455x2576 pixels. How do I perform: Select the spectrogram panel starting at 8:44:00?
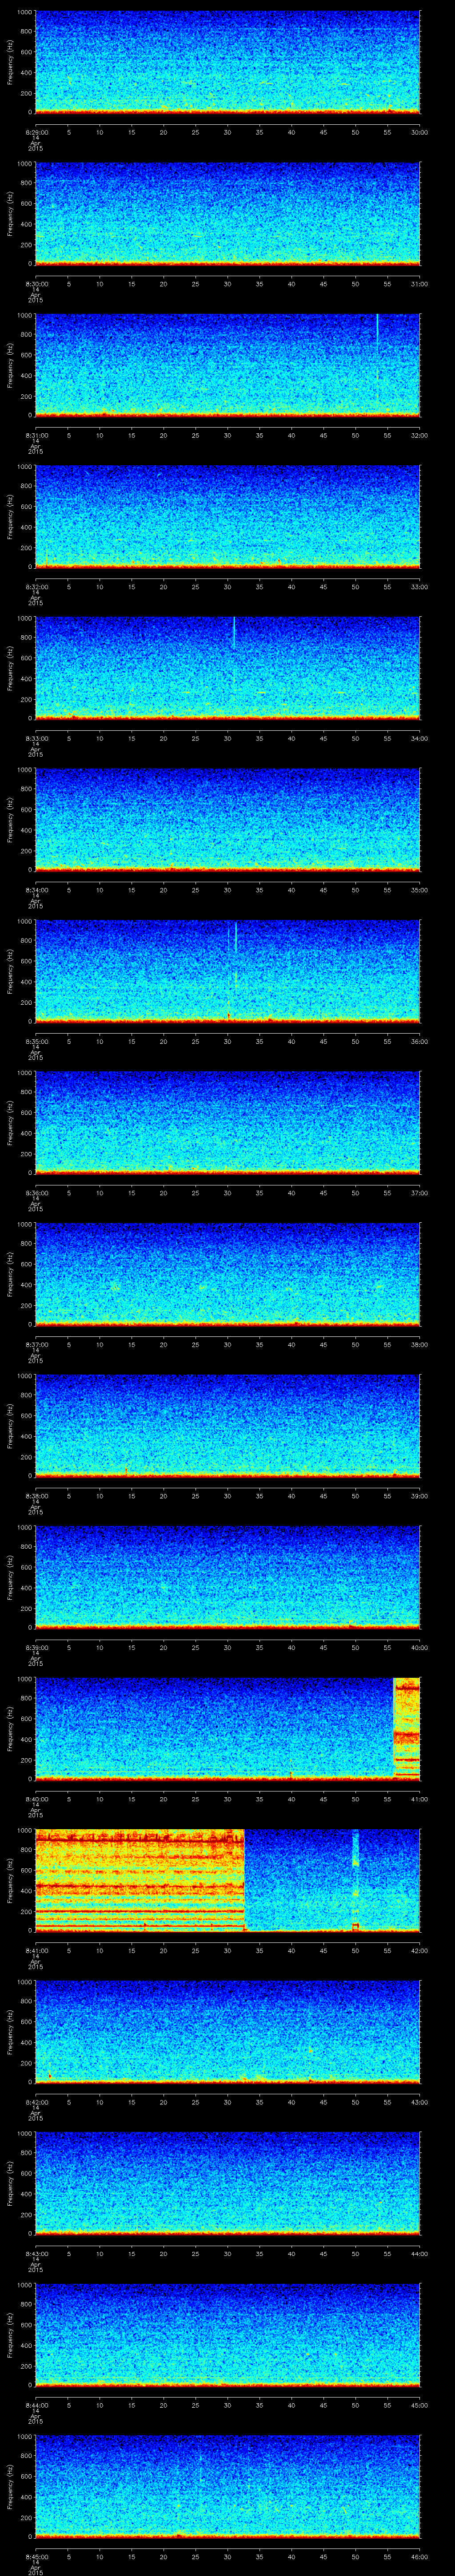(x=227, y=2335)
